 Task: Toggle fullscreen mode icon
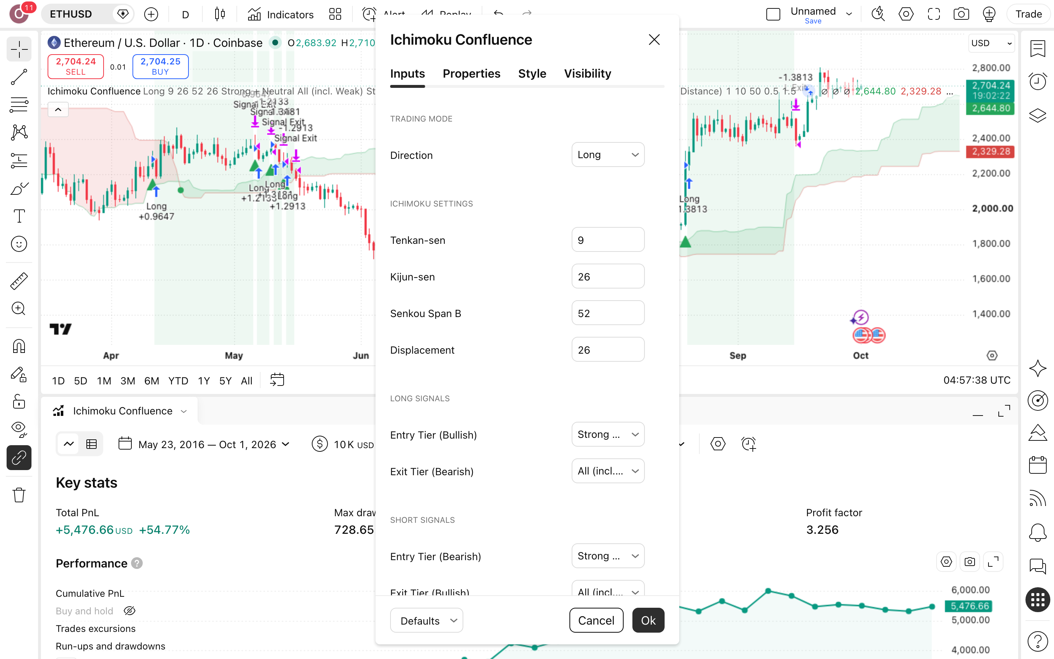click(933, 14)
